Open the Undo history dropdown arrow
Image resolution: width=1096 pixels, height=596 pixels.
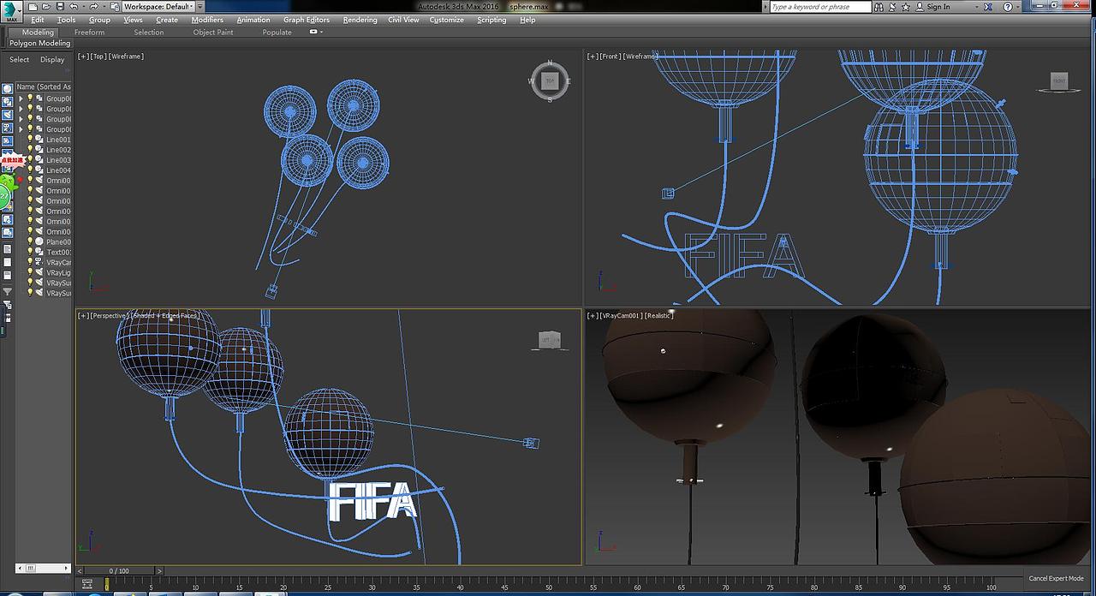coord(84,7)
